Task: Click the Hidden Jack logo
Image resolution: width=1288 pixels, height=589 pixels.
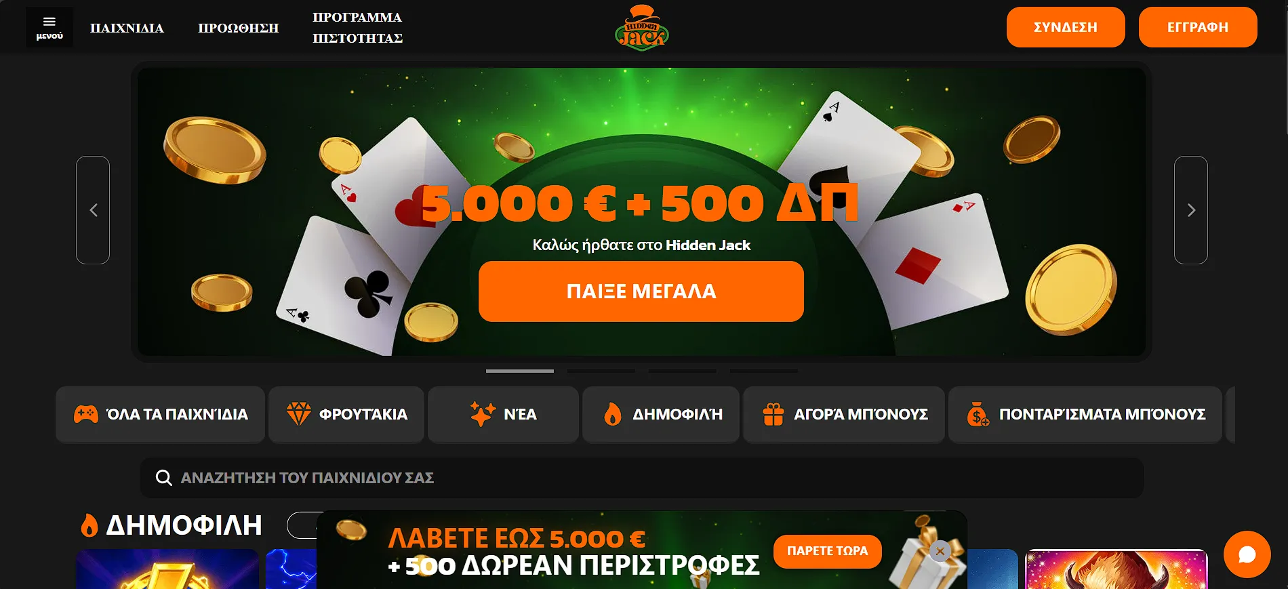Action: coord(641,28)
